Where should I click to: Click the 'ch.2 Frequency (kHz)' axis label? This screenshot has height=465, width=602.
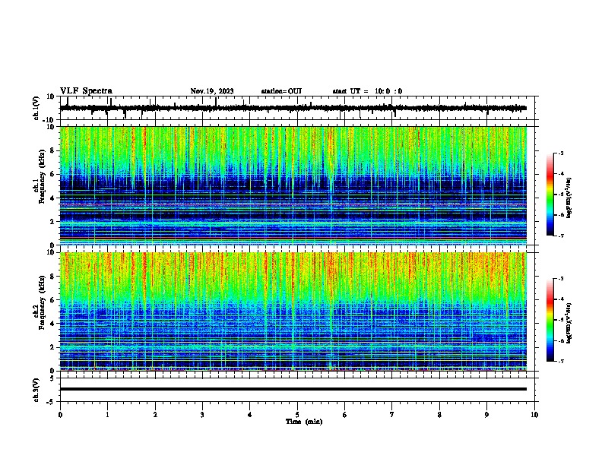pyautogui.click(x=40, y=302)
